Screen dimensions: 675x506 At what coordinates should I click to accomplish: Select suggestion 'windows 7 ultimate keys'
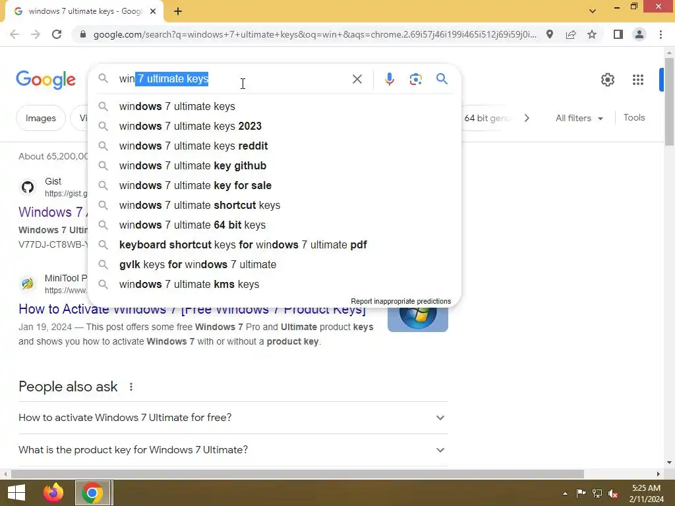click(274, 106)
